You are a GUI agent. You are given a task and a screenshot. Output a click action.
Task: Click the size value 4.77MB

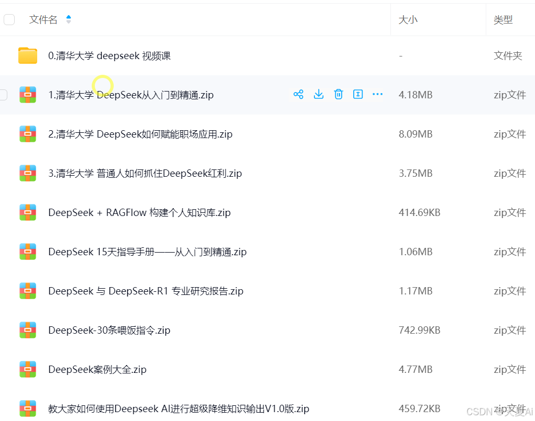tap(416, 369)
